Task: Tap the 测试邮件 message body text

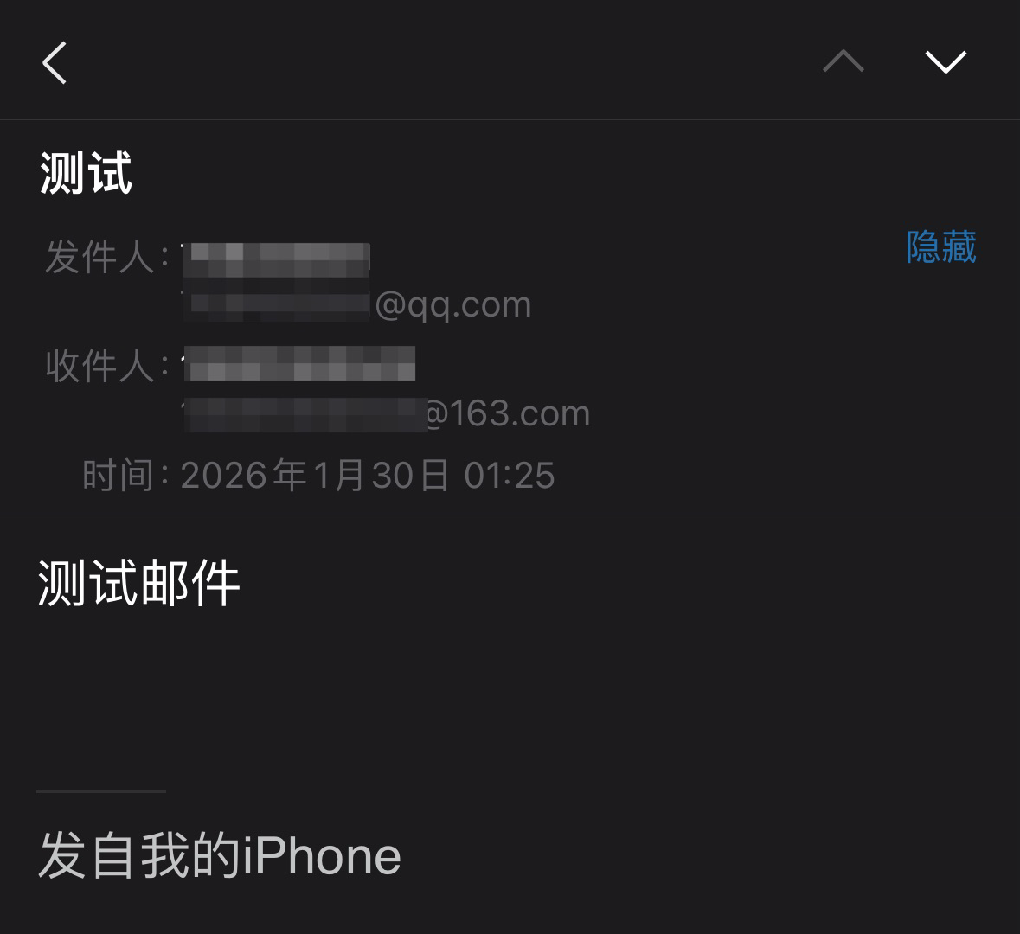Action: [x=139, y=583]
